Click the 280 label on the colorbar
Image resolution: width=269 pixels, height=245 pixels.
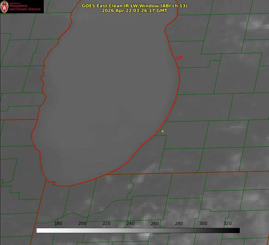(x=179, y=223)
